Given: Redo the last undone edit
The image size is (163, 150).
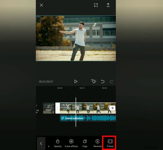Looking at the screenshot, I should [x=111, y=81].
